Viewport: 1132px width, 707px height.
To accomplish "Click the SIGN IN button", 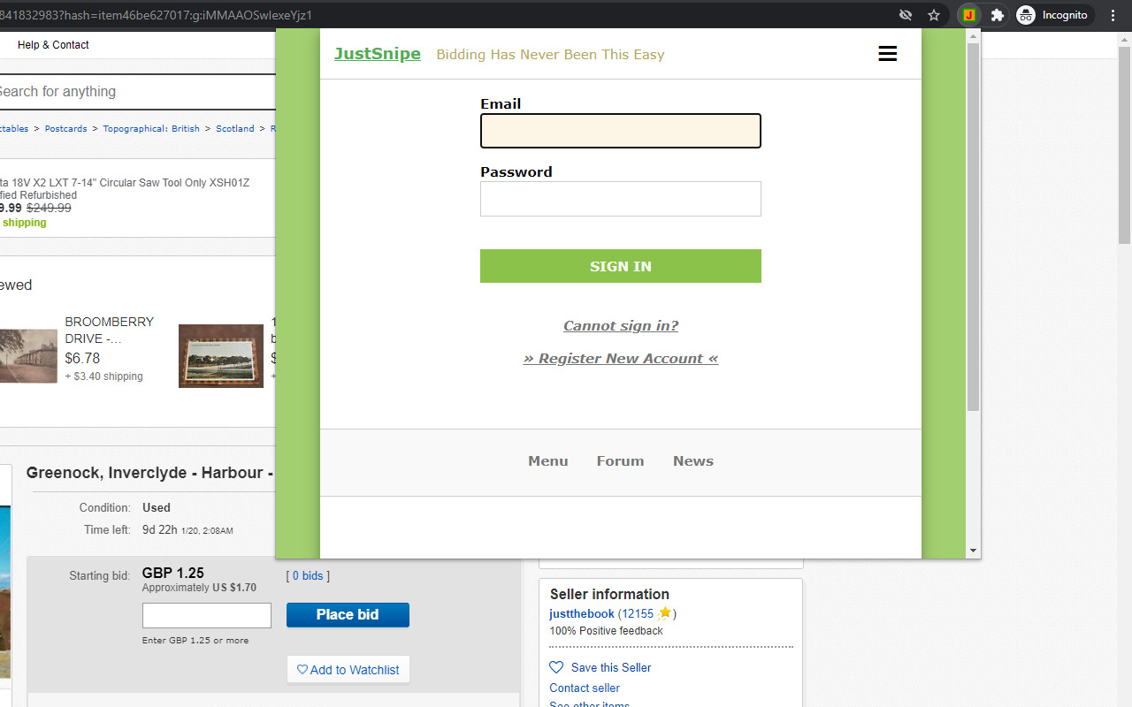I will (620, 266).
